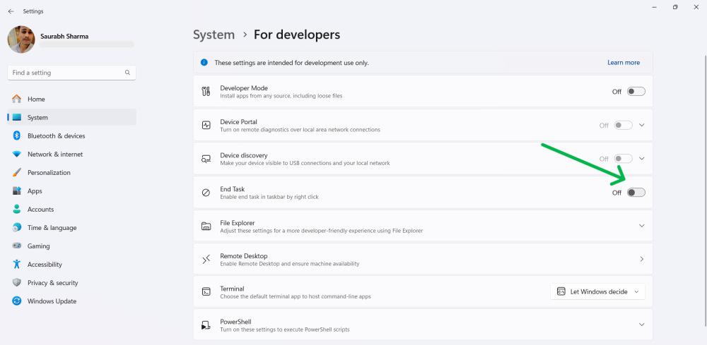Open the Apps settings page
The width and height of the screenshot is (707, 345).
[35, 191]
